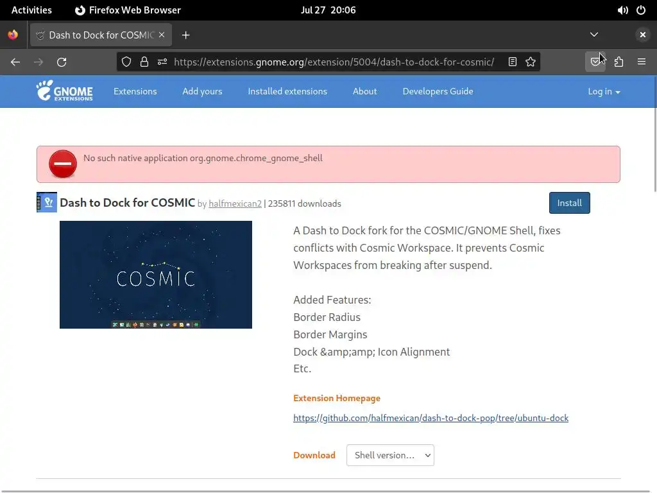Open the About page
Image resolution: width=657 pixels, height=493 pixels.
pyautogui.click(x=364, y=91)
